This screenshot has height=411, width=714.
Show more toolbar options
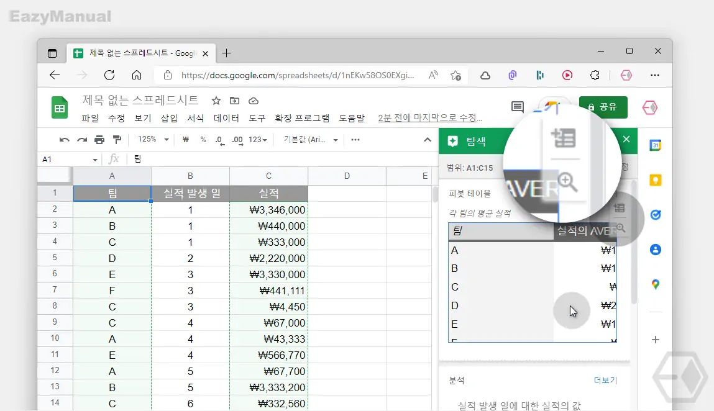point(355,140)
